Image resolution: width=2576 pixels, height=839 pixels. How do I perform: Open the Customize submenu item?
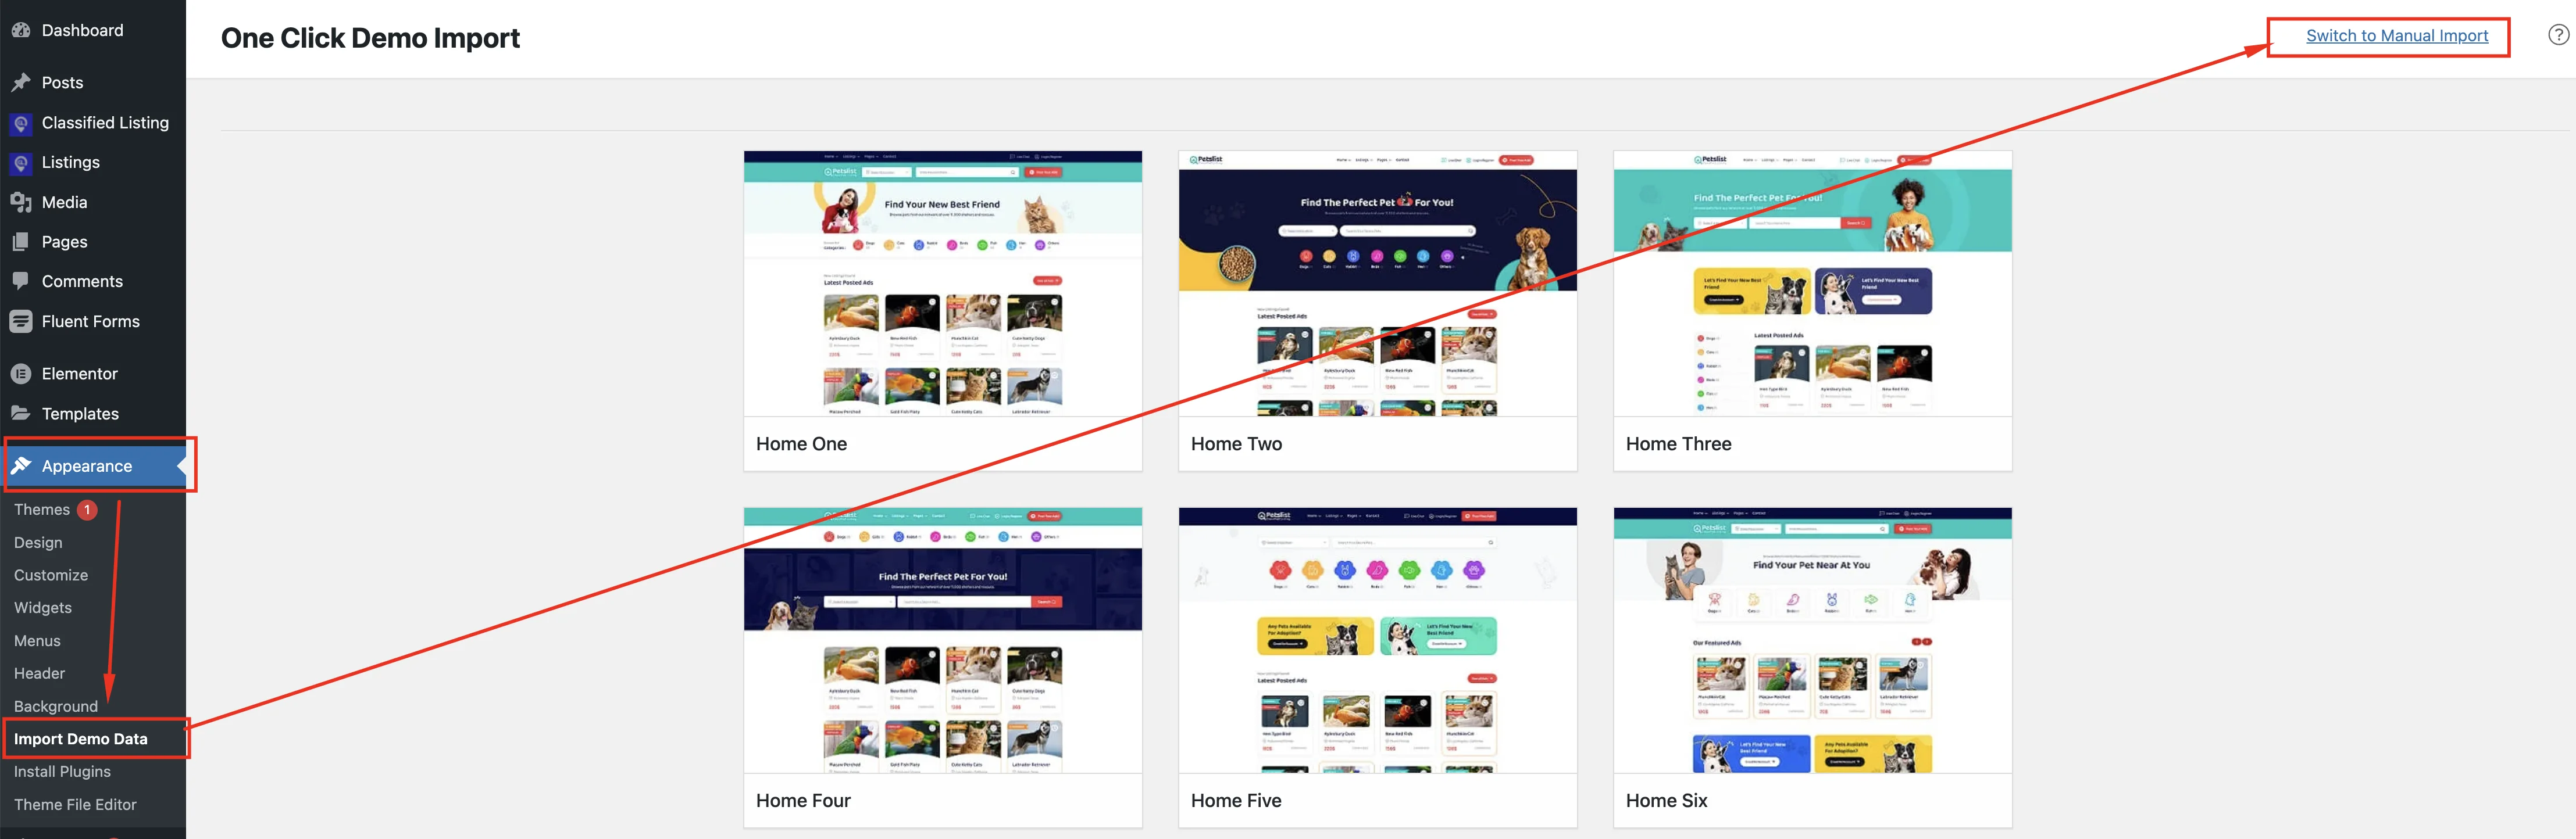(x=51, y=575)
